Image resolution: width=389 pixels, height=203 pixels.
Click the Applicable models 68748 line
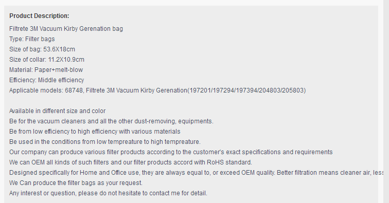click(x=157, y=90)
